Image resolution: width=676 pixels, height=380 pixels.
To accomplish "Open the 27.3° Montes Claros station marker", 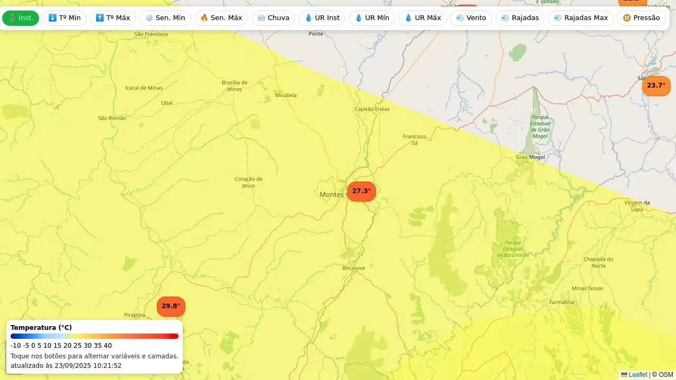I will (x=361, y=191).
